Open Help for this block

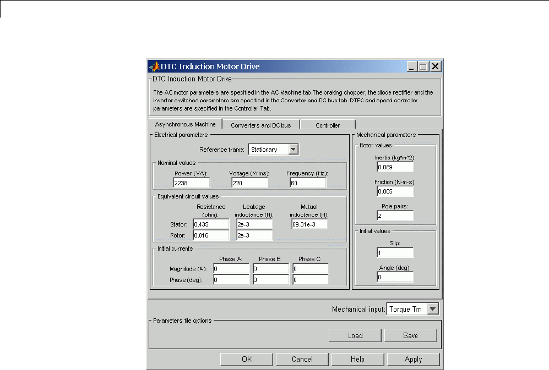pos(357,359)
